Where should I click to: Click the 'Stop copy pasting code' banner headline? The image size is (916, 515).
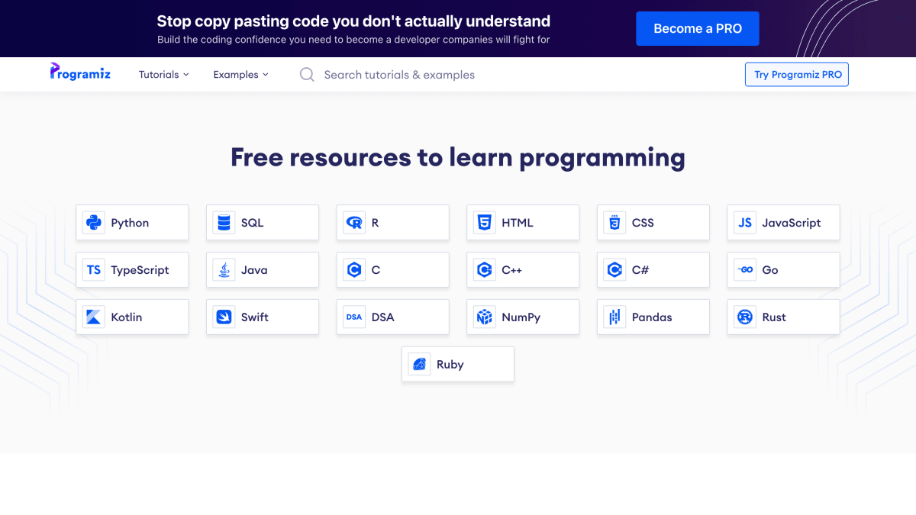353,21
